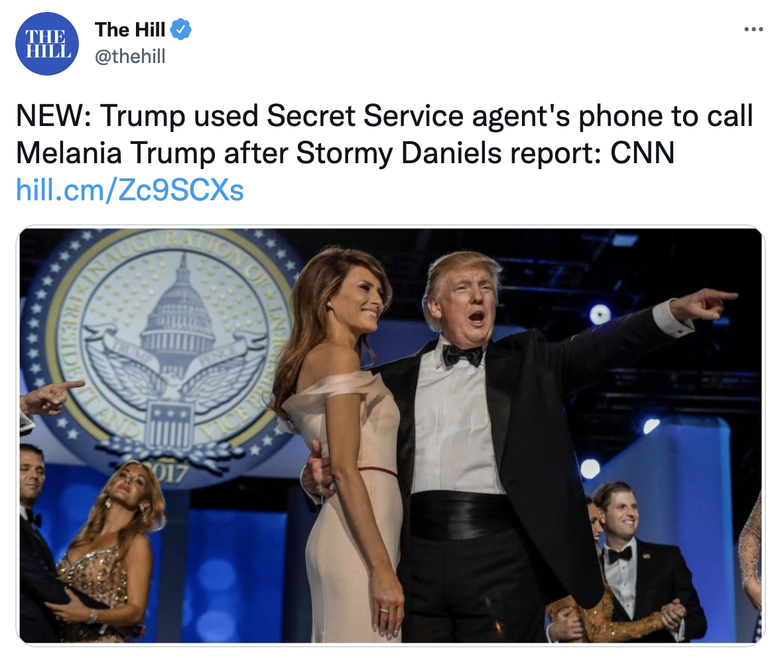Viewport: 776px width, 658px height.
Task: Click the smiling man in tuxedo bottom right
Action: coord(639,559)
